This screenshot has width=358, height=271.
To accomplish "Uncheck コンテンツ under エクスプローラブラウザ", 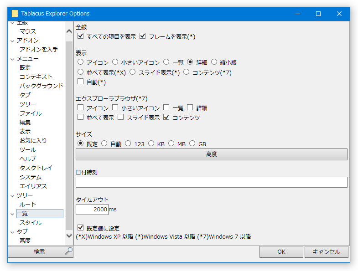I will coord(166,117).
